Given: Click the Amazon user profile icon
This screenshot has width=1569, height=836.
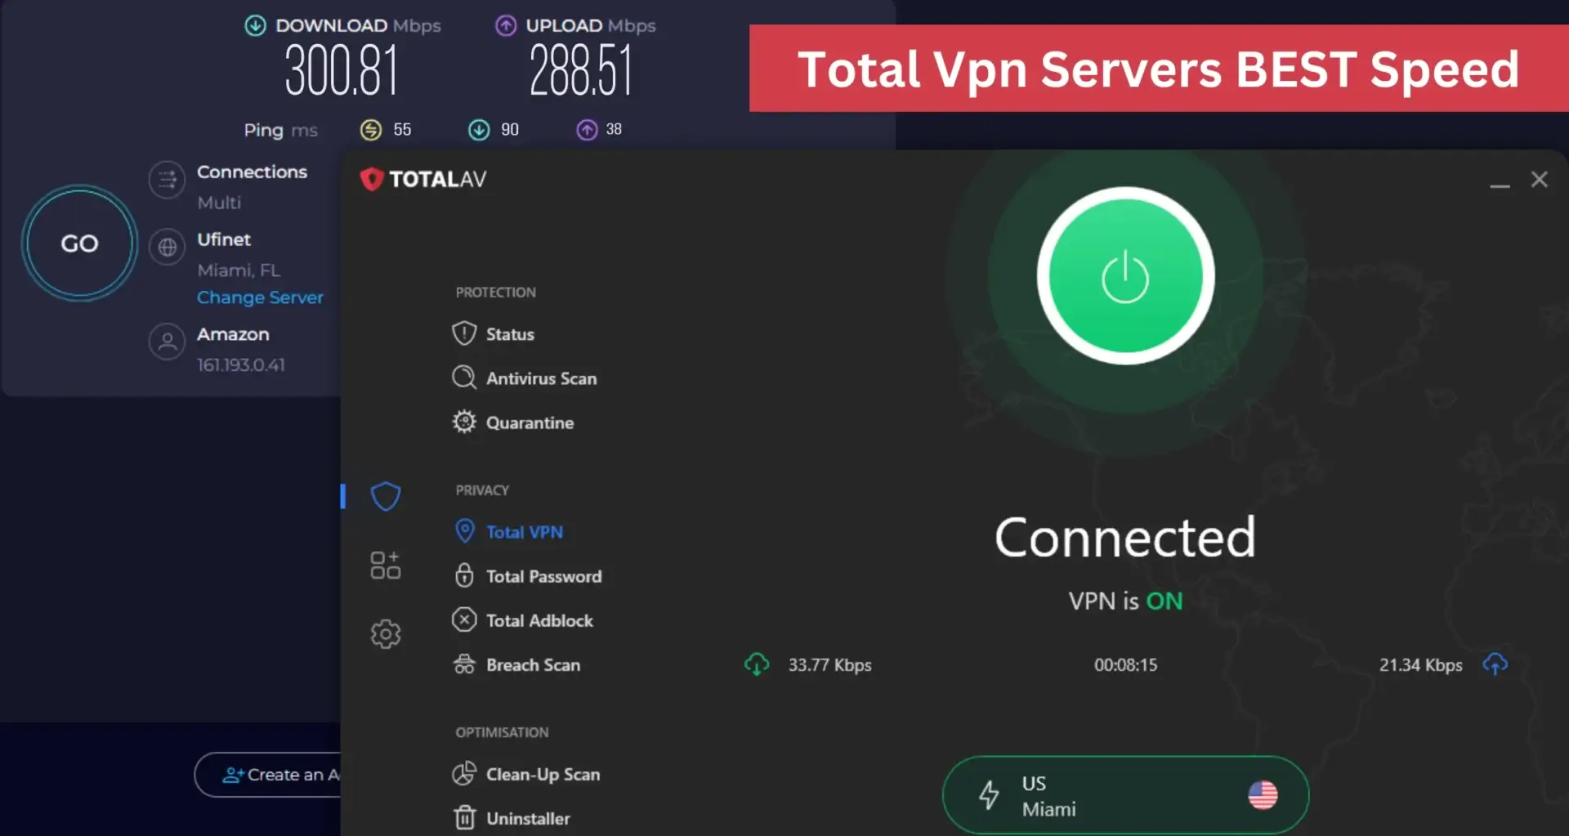Looking at the screenshot, I should [x=167, y=342].
